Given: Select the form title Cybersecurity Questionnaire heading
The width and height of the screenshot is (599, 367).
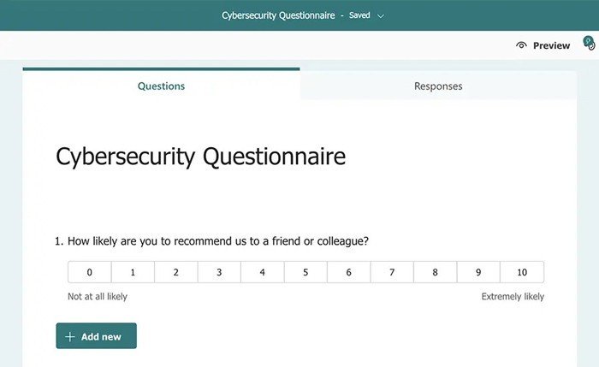Looking at the screenshot, I should point(200,157).
